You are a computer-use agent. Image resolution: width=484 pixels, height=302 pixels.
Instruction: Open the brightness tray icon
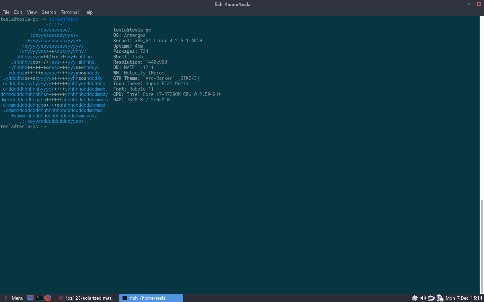(415, 298)
